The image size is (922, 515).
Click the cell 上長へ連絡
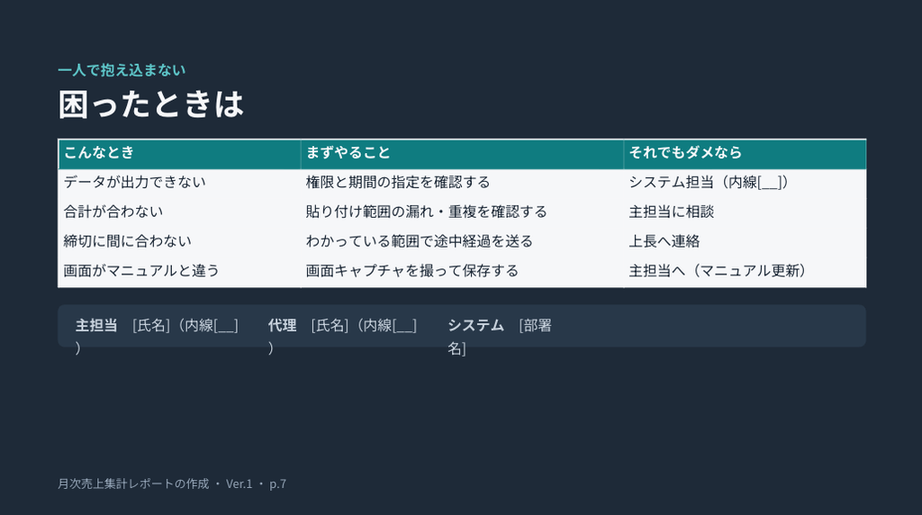click(x=745, y=242)
